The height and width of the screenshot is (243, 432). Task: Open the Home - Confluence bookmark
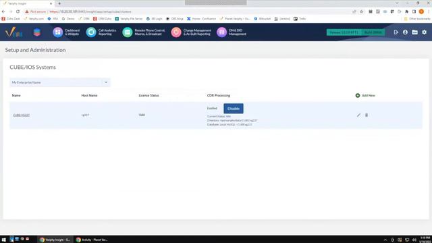pos(201,19)
